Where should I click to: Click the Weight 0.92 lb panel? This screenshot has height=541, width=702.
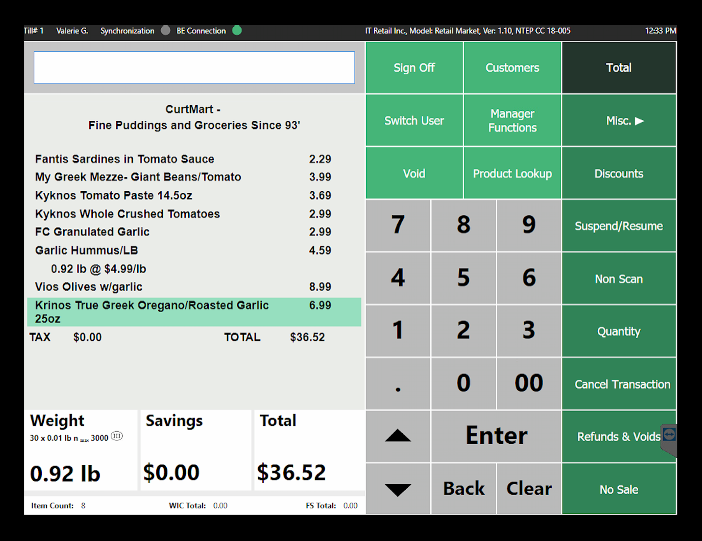pos(80,450)
